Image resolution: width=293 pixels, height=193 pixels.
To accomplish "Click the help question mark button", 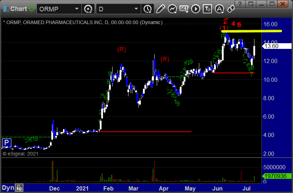I will pyautogui.click(x=240, y=4).
